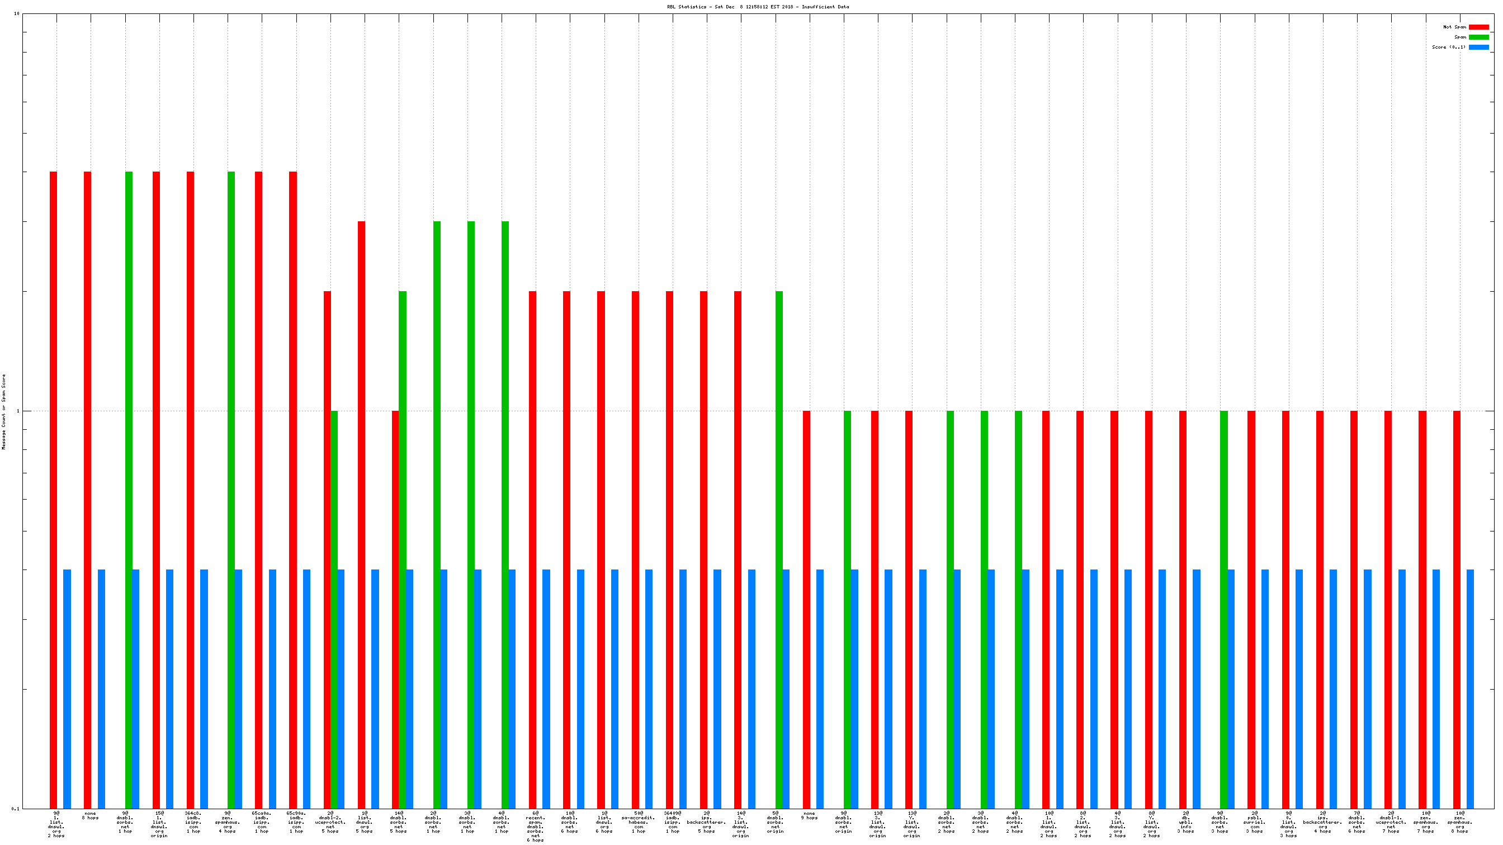Click the green bar above '5@ dnsbl.sorbs.net origin'
Viewport: 1503px width, 845px height.
[779, 549]
